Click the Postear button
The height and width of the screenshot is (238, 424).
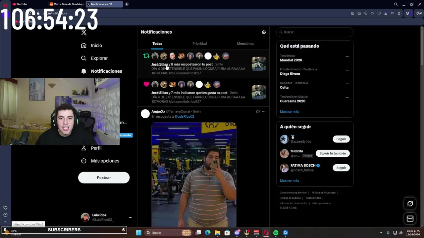104,178
